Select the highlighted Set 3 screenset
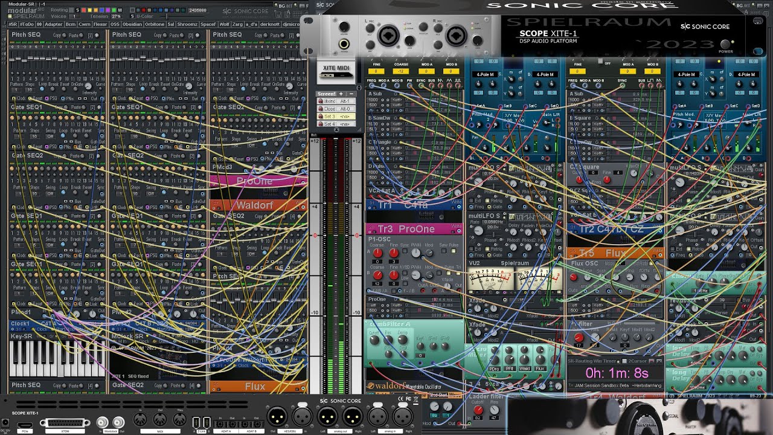The width and height of the screenshot is (773, 435). pyautogui.click(x=336, y=117)
